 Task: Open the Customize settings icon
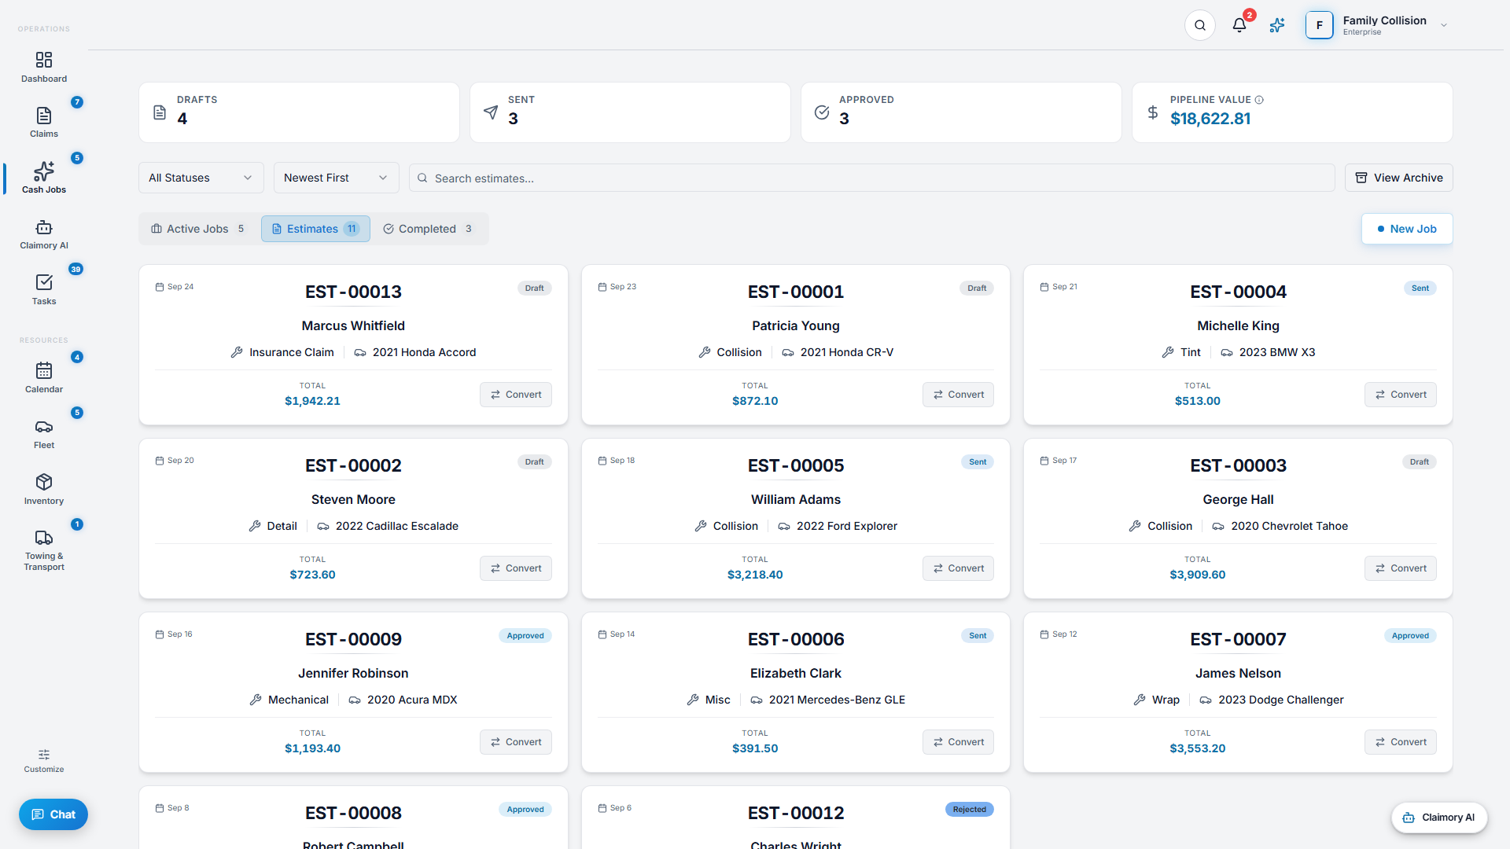44,761
